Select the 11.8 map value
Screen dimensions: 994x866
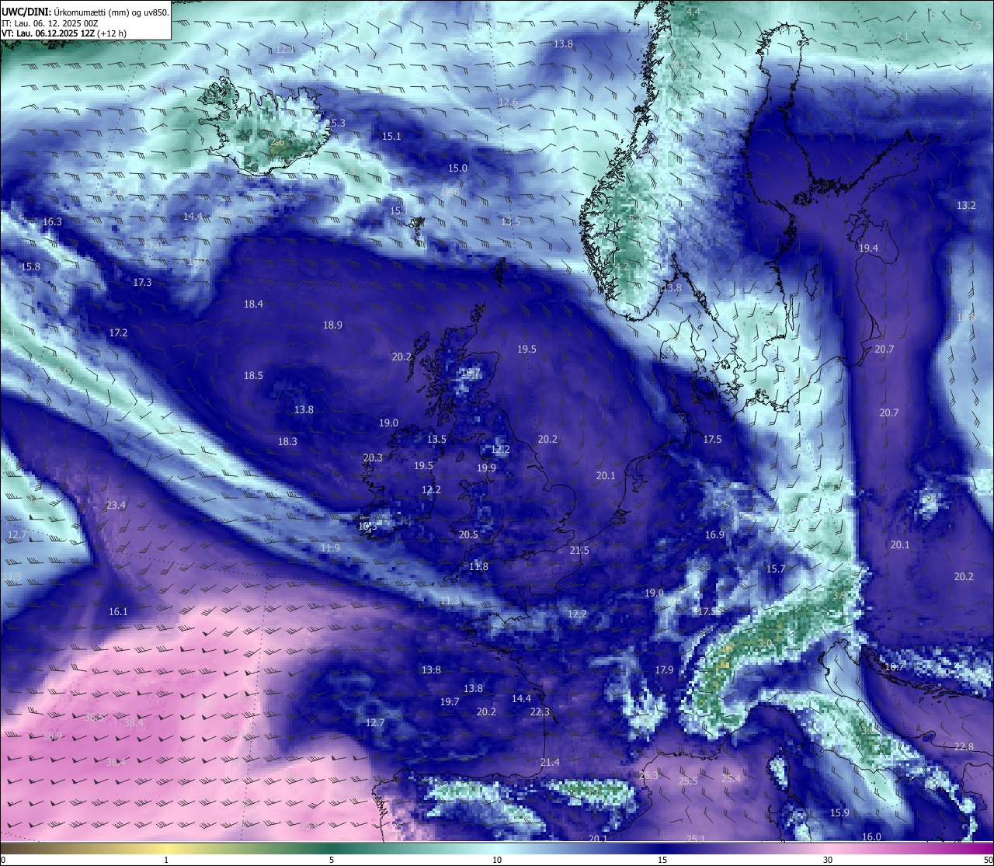pos(479,566)
